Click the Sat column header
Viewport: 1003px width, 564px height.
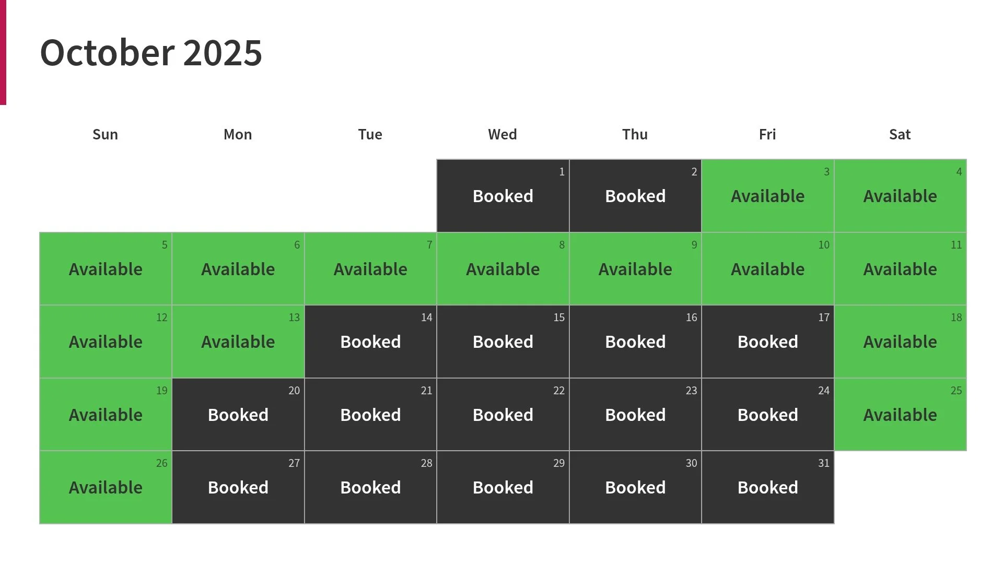(x=900, y=135)
